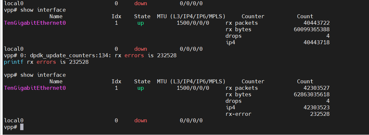Click the green 'up' state in first table
The width and height of the screenshot is (369, 135).
click(x=140, y=23)
